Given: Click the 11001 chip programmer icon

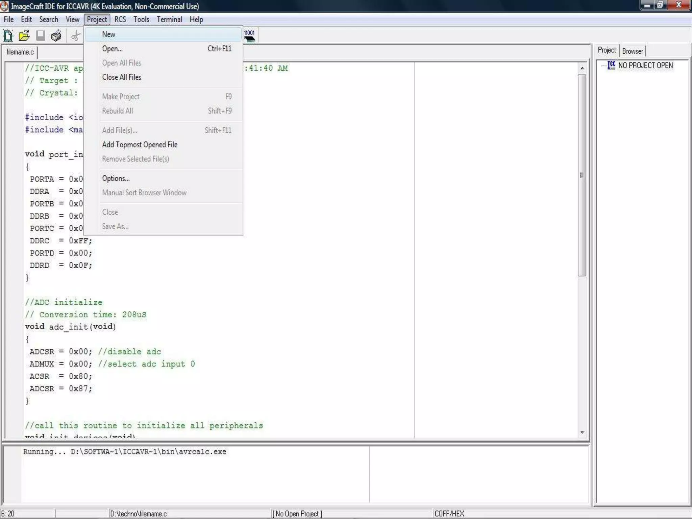Looking at the screenshot, I should 250,35.
